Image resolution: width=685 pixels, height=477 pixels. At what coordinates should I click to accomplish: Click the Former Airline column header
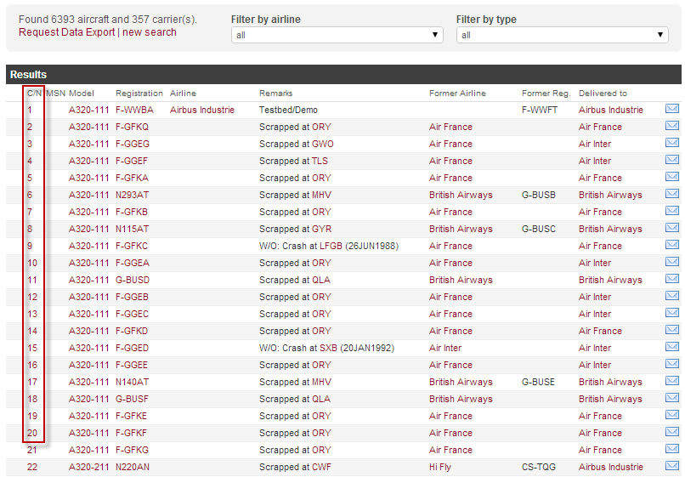[457, 93]
